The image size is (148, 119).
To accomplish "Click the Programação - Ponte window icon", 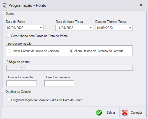I will (5, 5).
